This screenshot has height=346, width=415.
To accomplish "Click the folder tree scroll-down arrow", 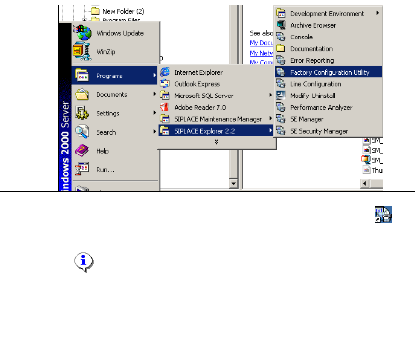I will tap(234, 183).
